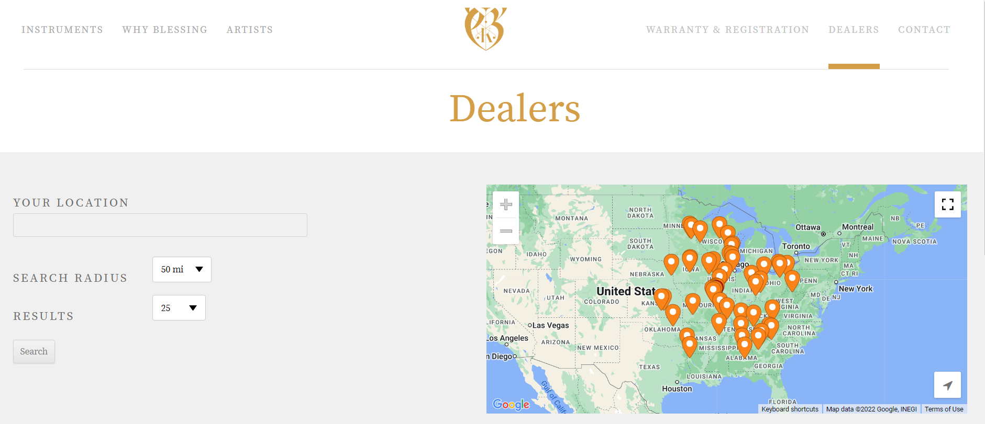Toggle fullscreen view of the map
This screenshot has width=985, height=424.
(948, 204)
